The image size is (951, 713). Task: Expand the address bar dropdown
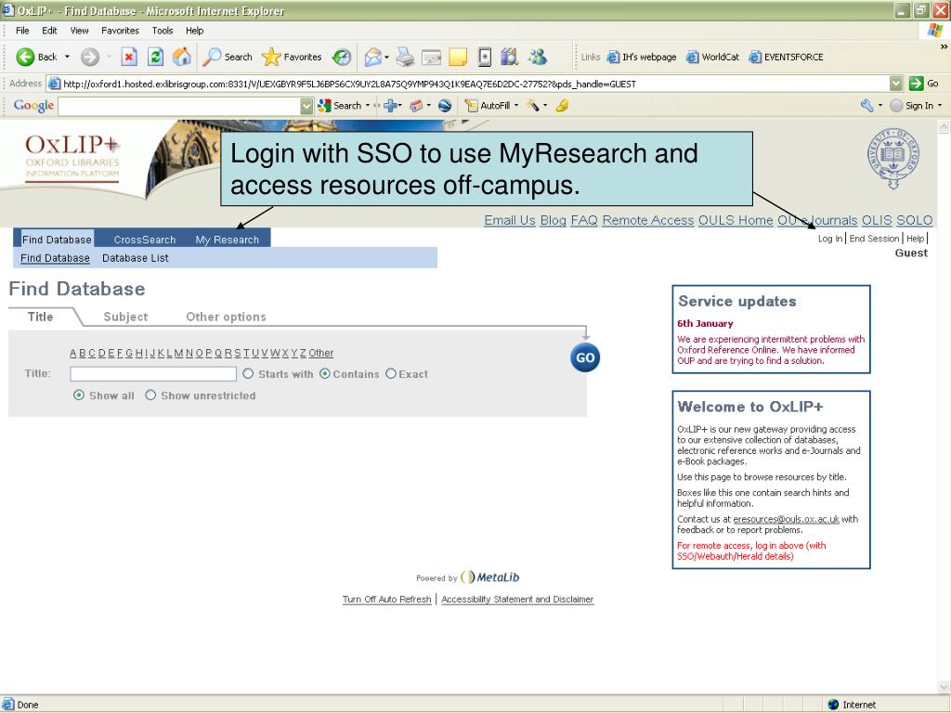895,84
